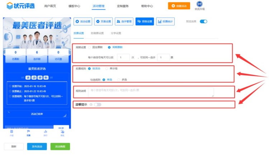Open 模板中心 in the top menu
Viewport: 269px width, 155px height.
pos(74,6)
